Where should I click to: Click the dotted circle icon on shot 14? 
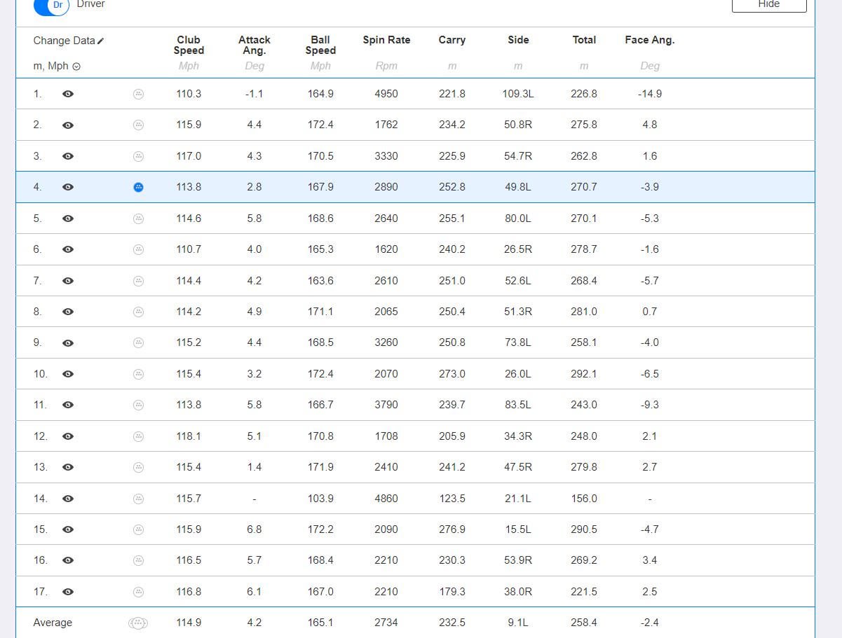[138, 499]
